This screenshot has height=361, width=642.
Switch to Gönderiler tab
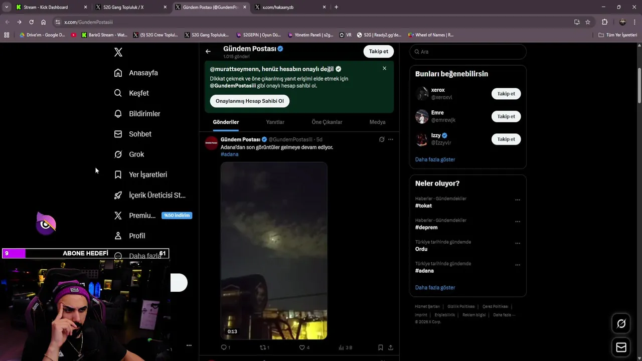[x=226, y=122]
